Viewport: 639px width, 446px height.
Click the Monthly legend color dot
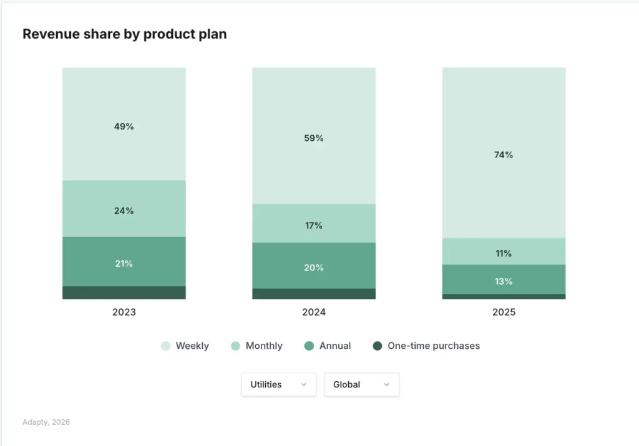coord(235,346)
